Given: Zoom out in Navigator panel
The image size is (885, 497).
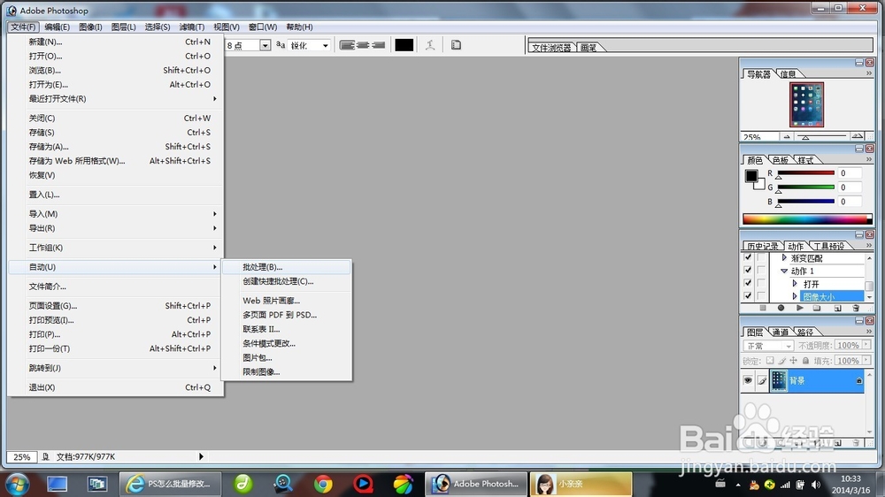Looking at the screenshot, I should point(787,136).
